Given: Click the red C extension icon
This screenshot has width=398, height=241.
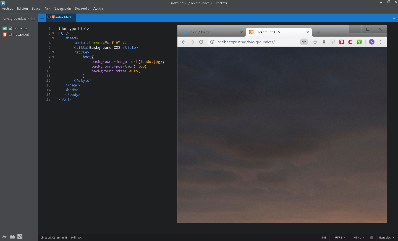Looking at the screenshot, I should pos(350,42).
